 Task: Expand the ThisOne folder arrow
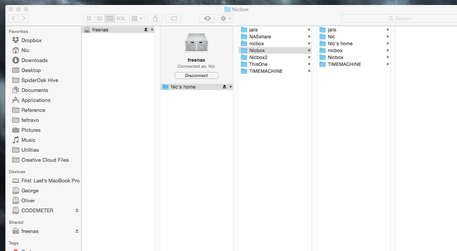(309, 64)
